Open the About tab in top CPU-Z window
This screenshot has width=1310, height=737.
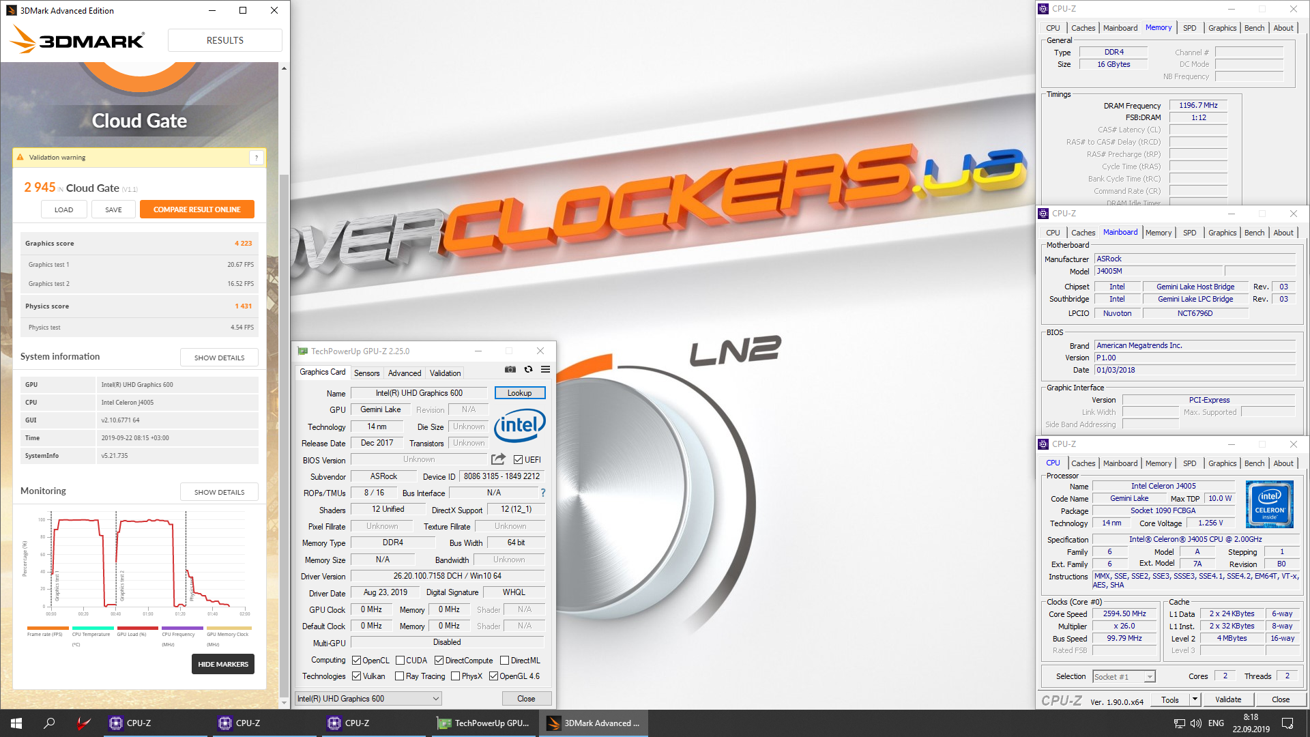[x=1283, y=28]
